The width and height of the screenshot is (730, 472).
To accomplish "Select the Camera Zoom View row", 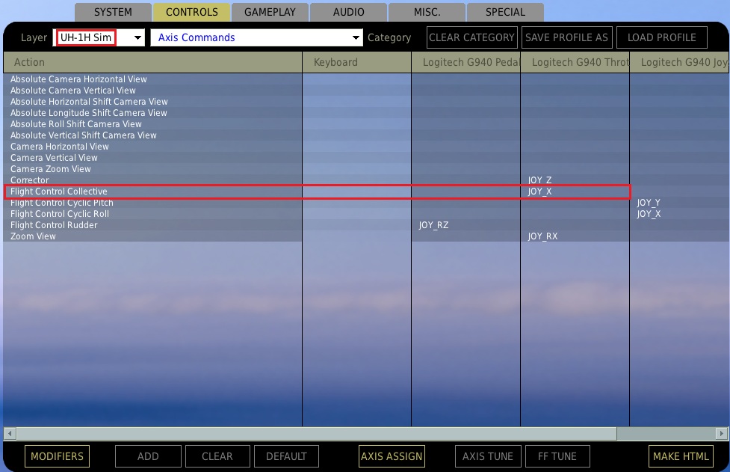I will [152, 168].
